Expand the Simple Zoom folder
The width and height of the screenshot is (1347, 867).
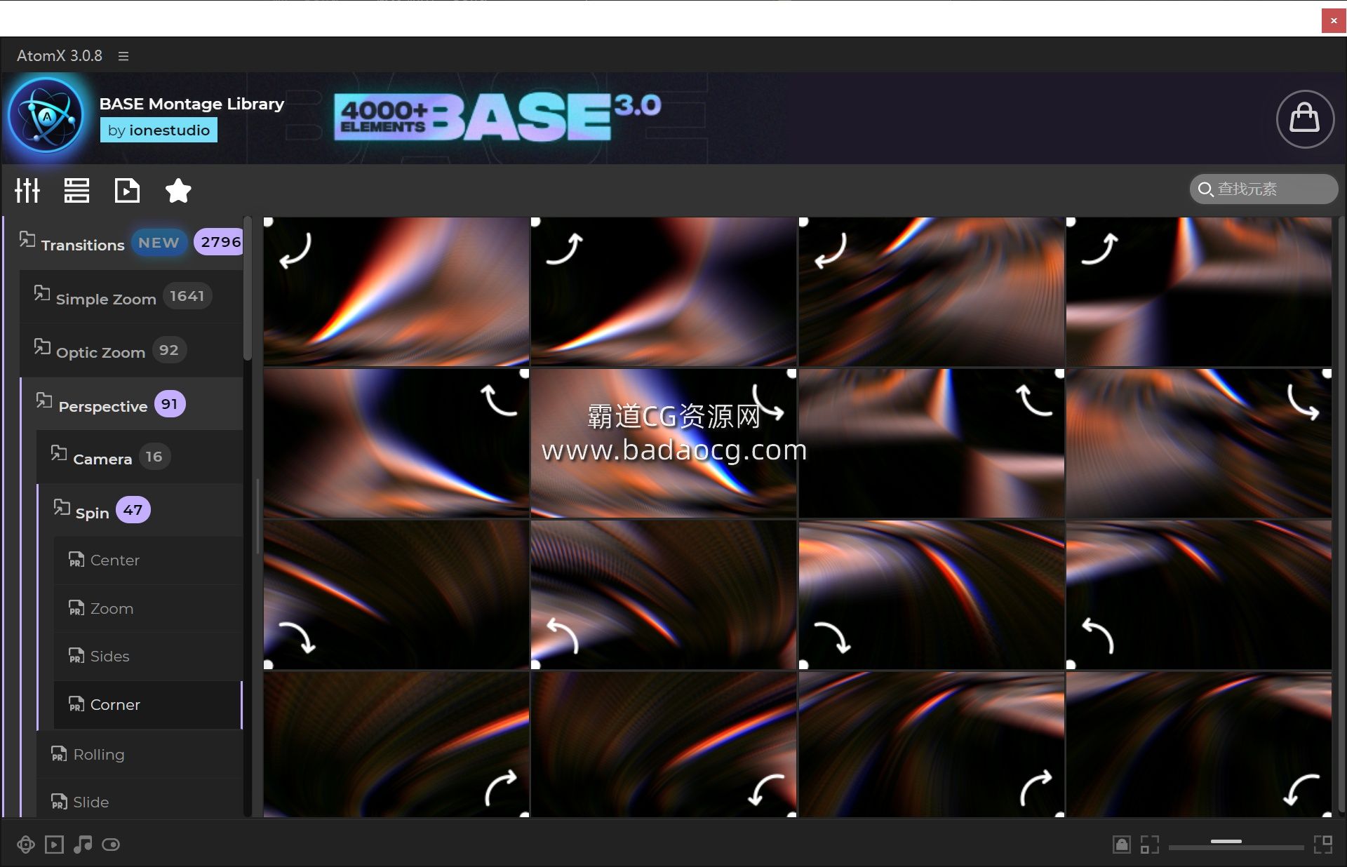click(x=131, y=297)
